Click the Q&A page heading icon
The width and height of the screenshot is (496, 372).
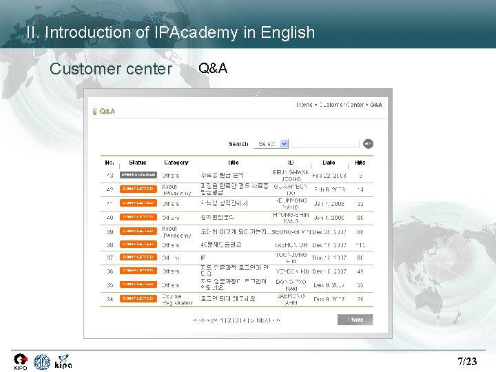tap(94, 112)
